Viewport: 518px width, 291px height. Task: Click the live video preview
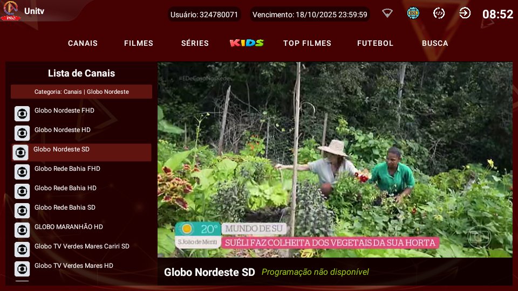click(x=335, y=160)
